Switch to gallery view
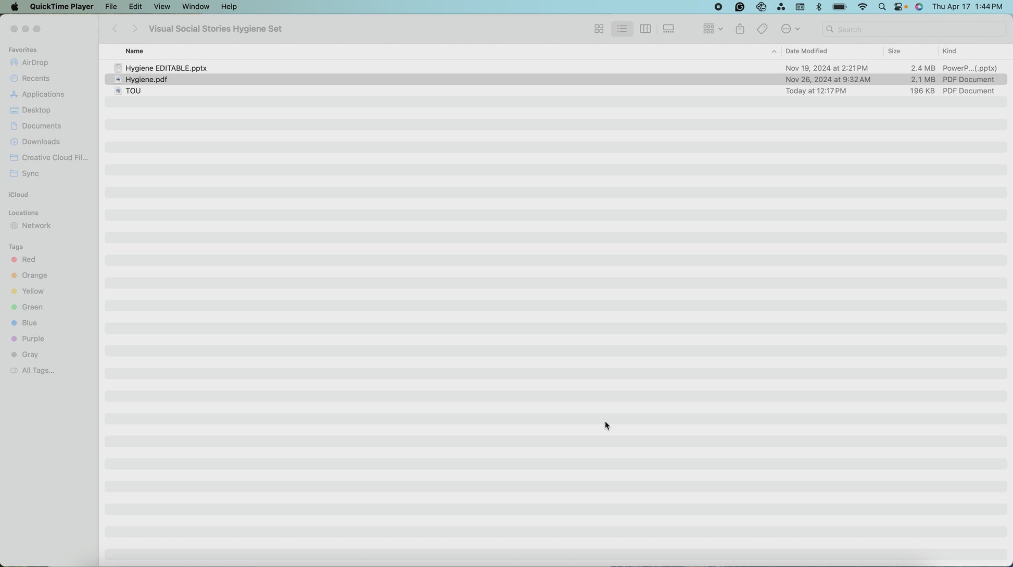Viewport: 1013px width, 567px height. point(668,29)
